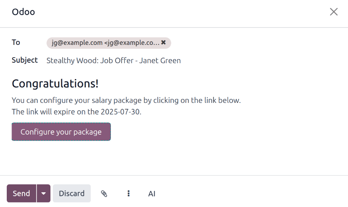Close the Odoo dialog with X
348x207 pixels.
pyautogui.click(x=334, y=12)
